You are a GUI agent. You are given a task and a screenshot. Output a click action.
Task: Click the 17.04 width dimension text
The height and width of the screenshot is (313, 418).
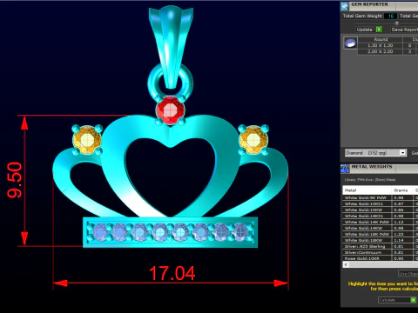(172, 273)
